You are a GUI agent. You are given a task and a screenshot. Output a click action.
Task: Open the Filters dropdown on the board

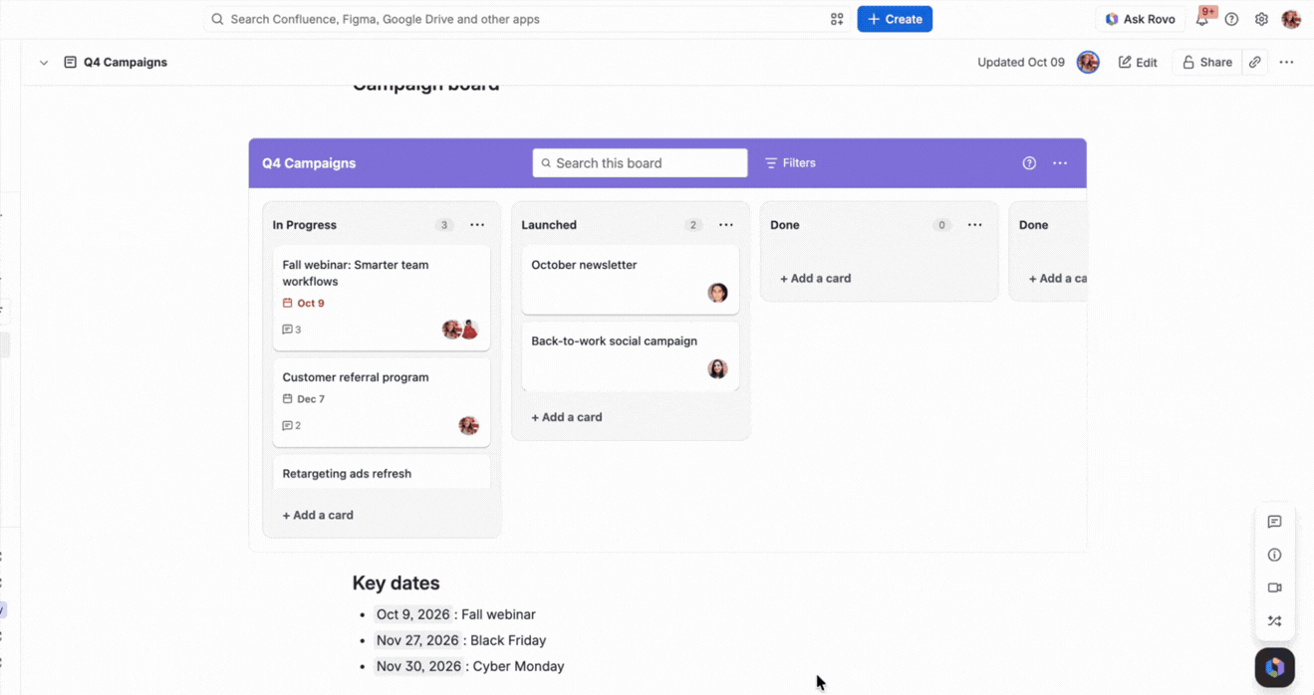tap(790, 163)
